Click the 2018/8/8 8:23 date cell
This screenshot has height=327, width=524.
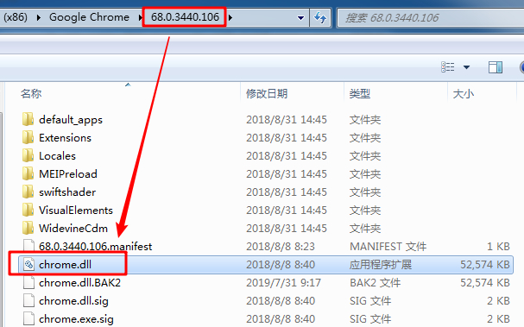point(281,247)
